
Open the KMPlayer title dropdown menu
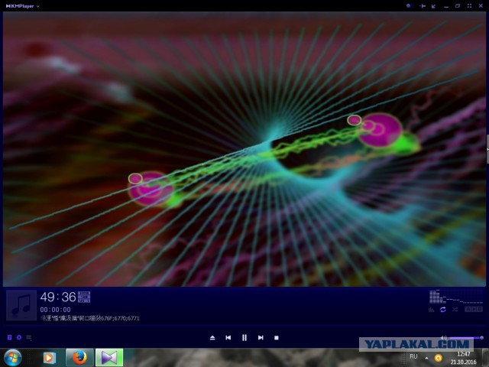22,6
